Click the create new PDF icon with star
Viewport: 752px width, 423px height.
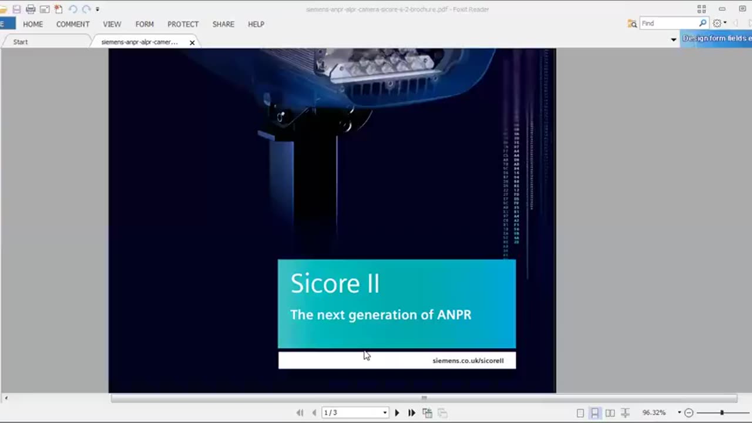58,9
